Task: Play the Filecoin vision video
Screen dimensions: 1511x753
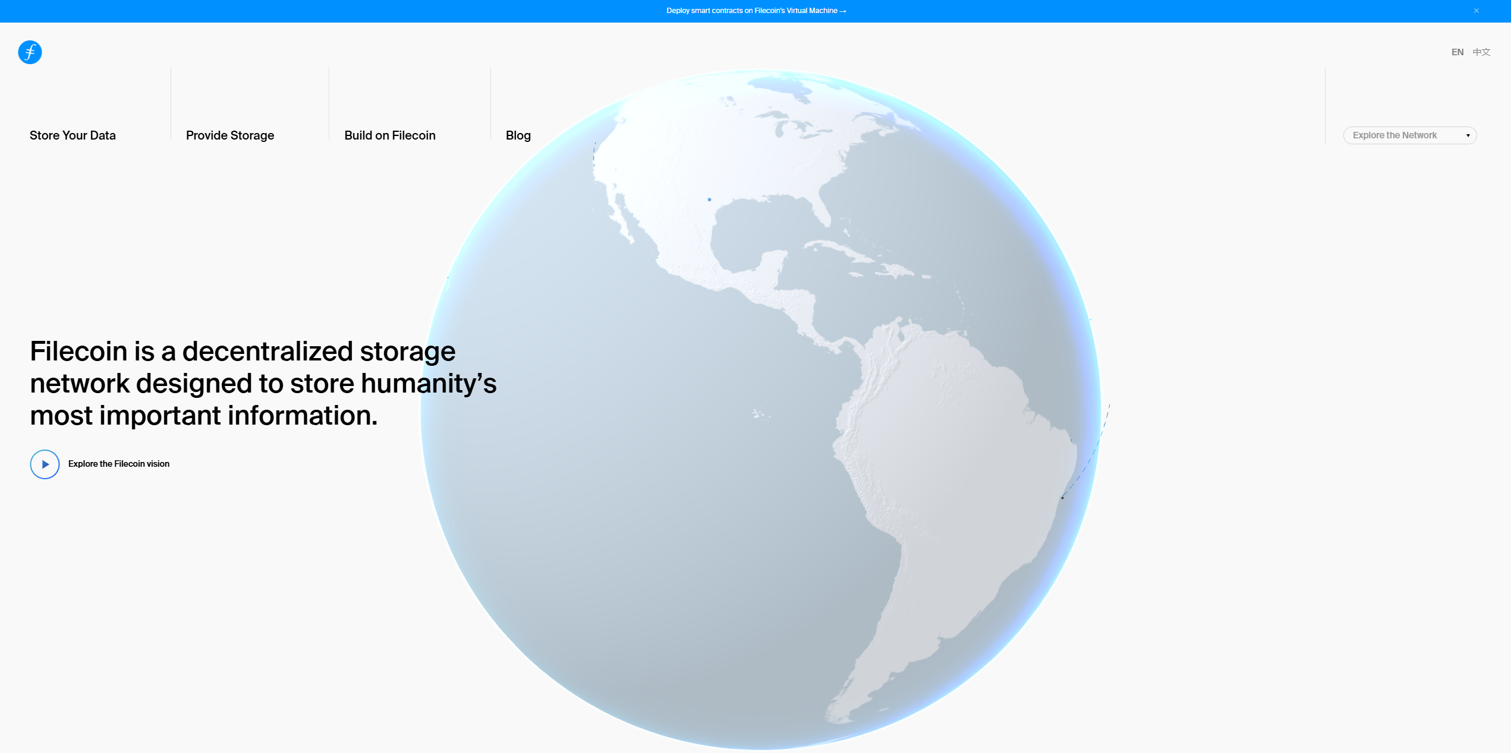Action: pos(45,464)
